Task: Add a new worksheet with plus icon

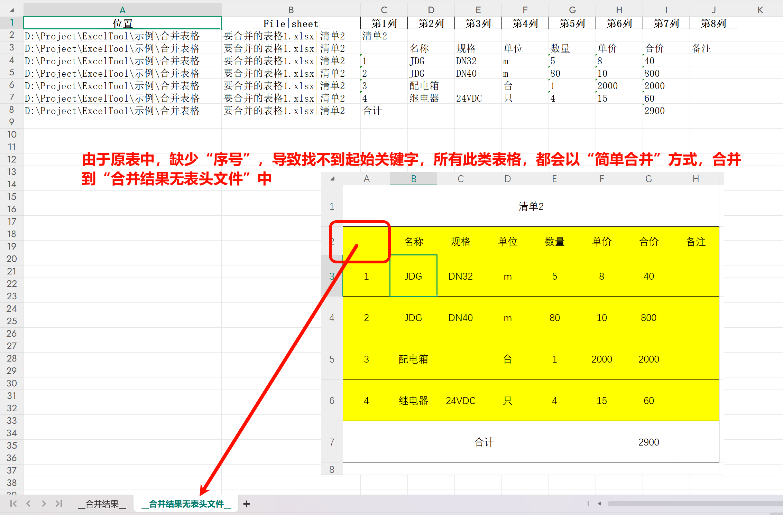Action: 247,504
